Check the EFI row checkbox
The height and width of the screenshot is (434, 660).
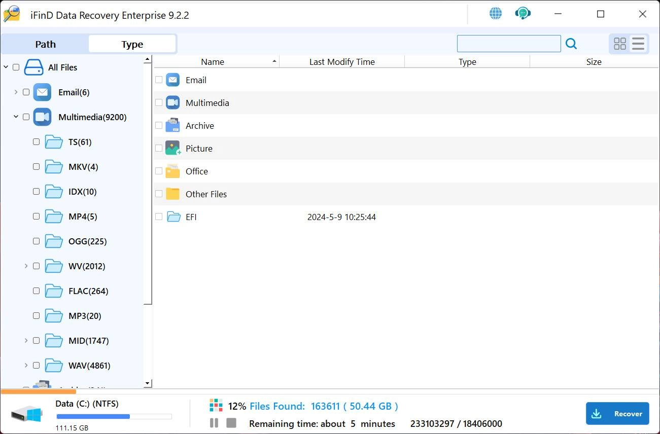point(159,216)
